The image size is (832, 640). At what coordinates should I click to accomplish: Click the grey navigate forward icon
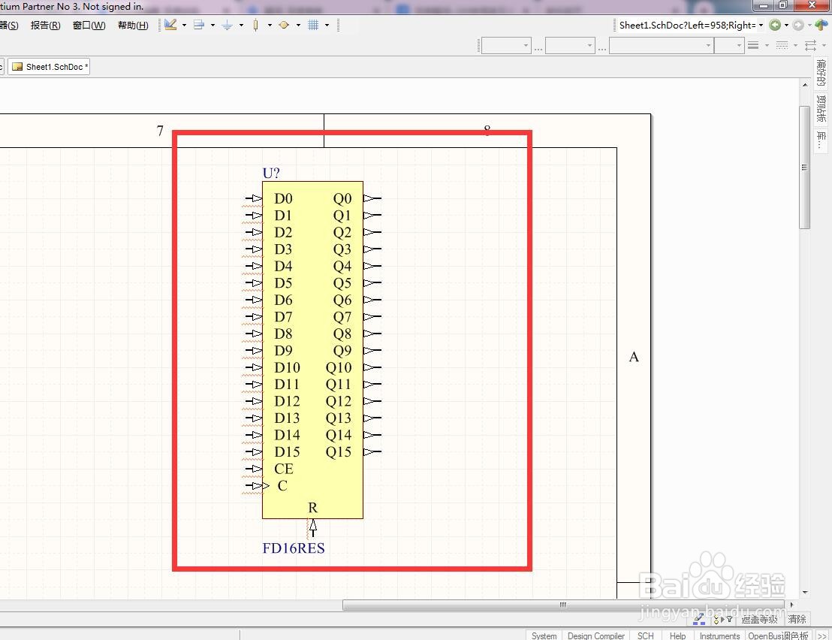[798, 25]
